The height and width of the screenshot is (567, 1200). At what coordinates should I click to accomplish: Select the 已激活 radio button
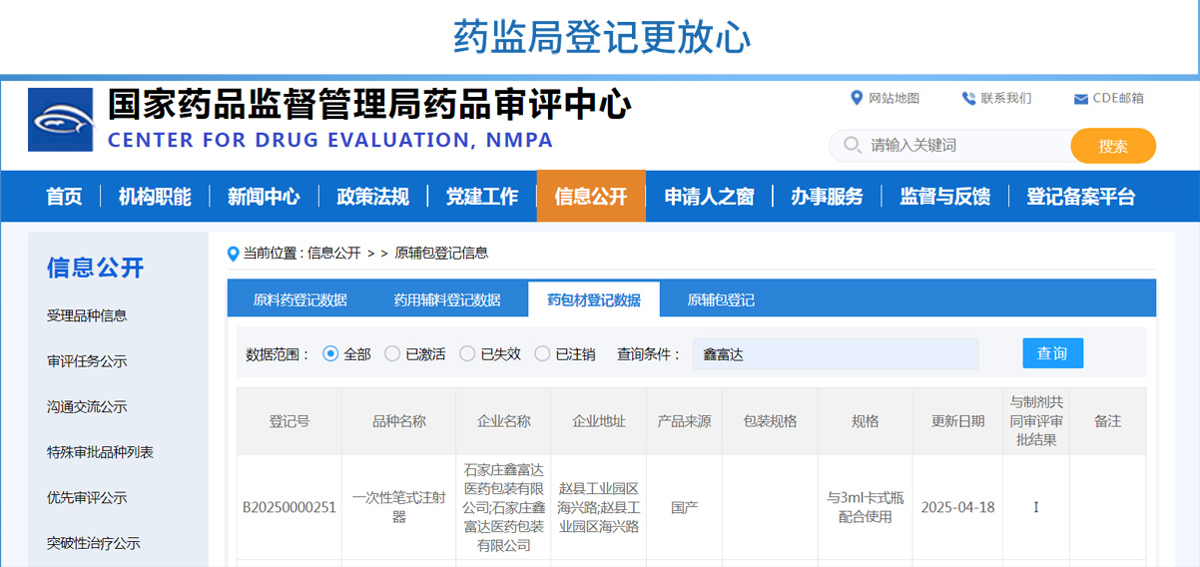pos(392,354)
